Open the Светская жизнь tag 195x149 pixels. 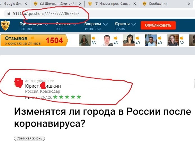coord(29,138)
